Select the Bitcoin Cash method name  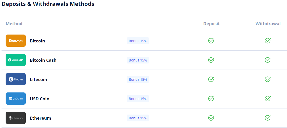coord(43,60)
